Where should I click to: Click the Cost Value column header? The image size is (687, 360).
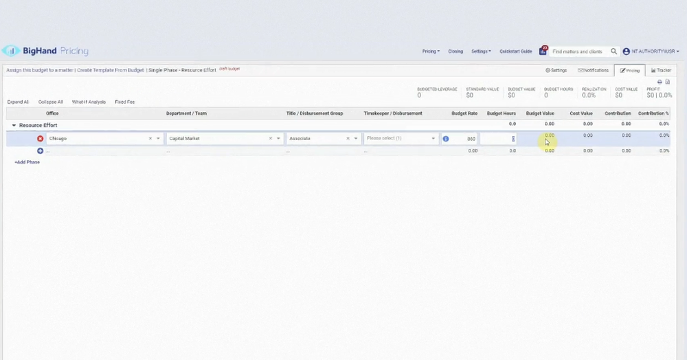coord(581,113)
